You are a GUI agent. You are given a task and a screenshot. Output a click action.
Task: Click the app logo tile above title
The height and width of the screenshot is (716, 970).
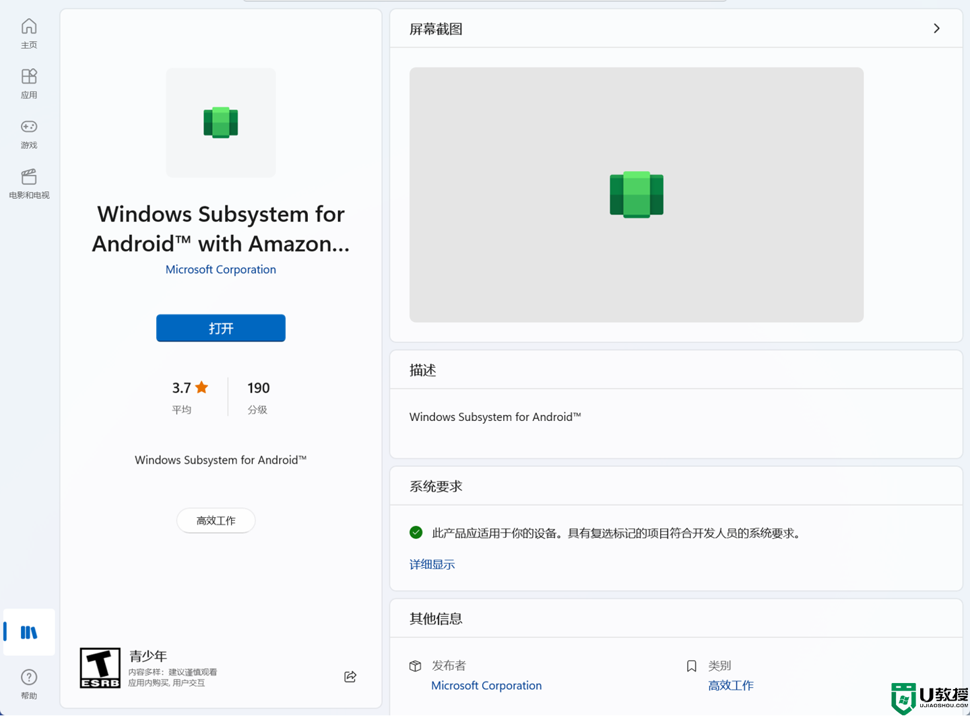pyautogui.click(x=221, y=123)
